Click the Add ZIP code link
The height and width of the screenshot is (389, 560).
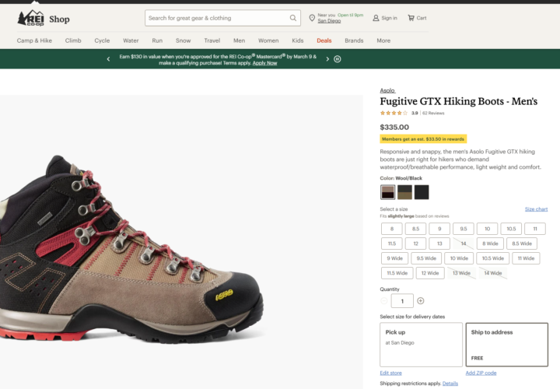pyautogui.click(x=481, y=373)
